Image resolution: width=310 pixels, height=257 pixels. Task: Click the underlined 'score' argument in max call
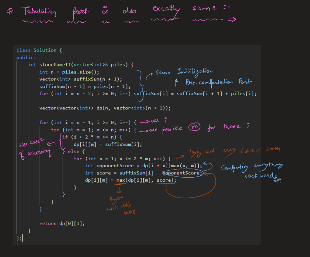[165, 180]
